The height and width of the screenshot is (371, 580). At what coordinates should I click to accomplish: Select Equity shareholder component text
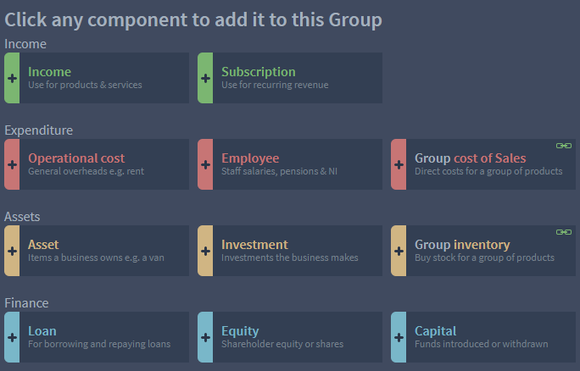pos(282,337)
